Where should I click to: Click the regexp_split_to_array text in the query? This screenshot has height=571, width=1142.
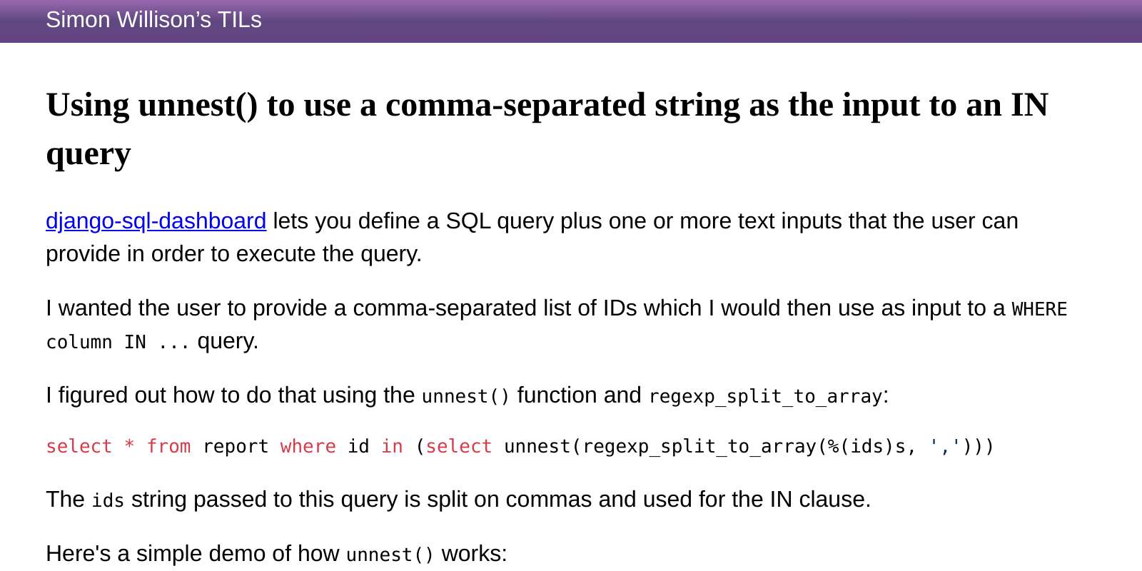coord(702,445)
